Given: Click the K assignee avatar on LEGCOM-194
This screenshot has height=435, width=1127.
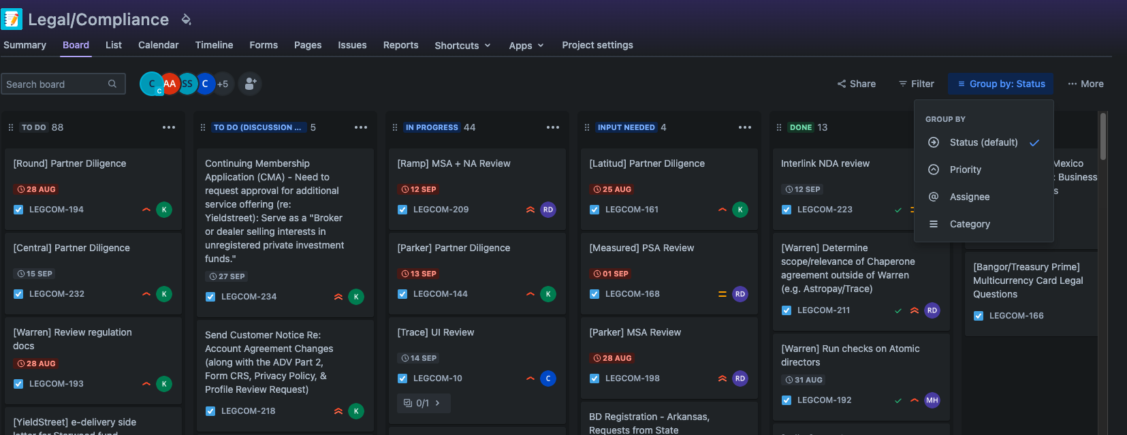Looking at the screenshot, I should coord(164,210).
